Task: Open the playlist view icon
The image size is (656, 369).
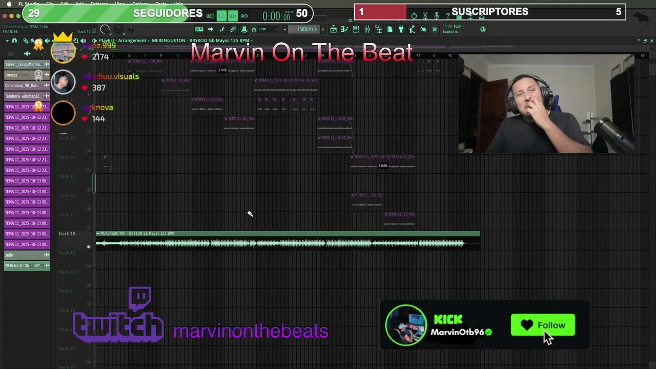Action: [334, 29]
